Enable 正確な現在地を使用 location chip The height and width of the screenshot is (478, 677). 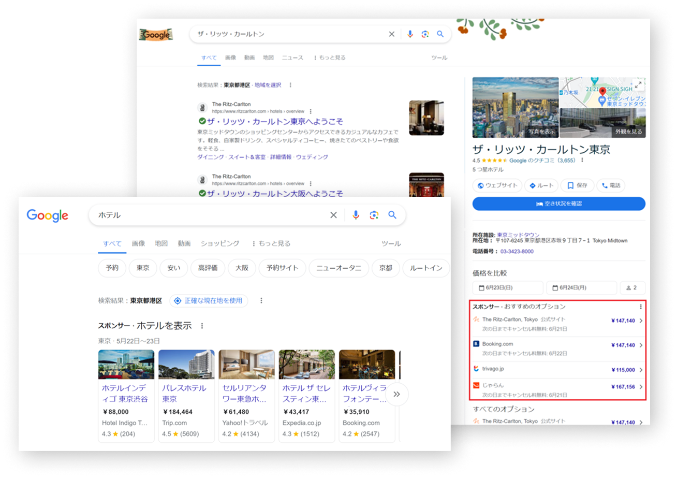click(x=209, y=301)
